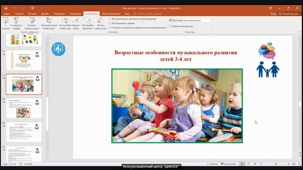Click the Общий доступ share button
The image size is (303, 170).
coord(288,14)
